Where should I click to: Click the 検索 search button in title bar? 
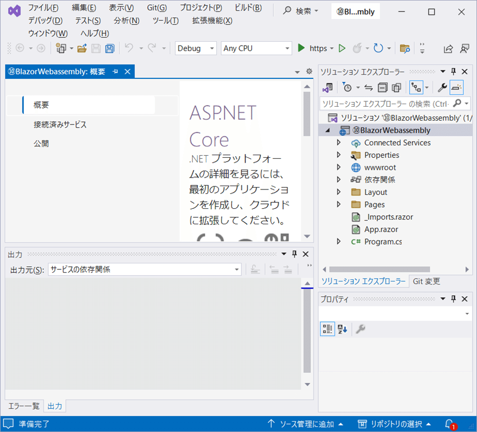point(301,11)
